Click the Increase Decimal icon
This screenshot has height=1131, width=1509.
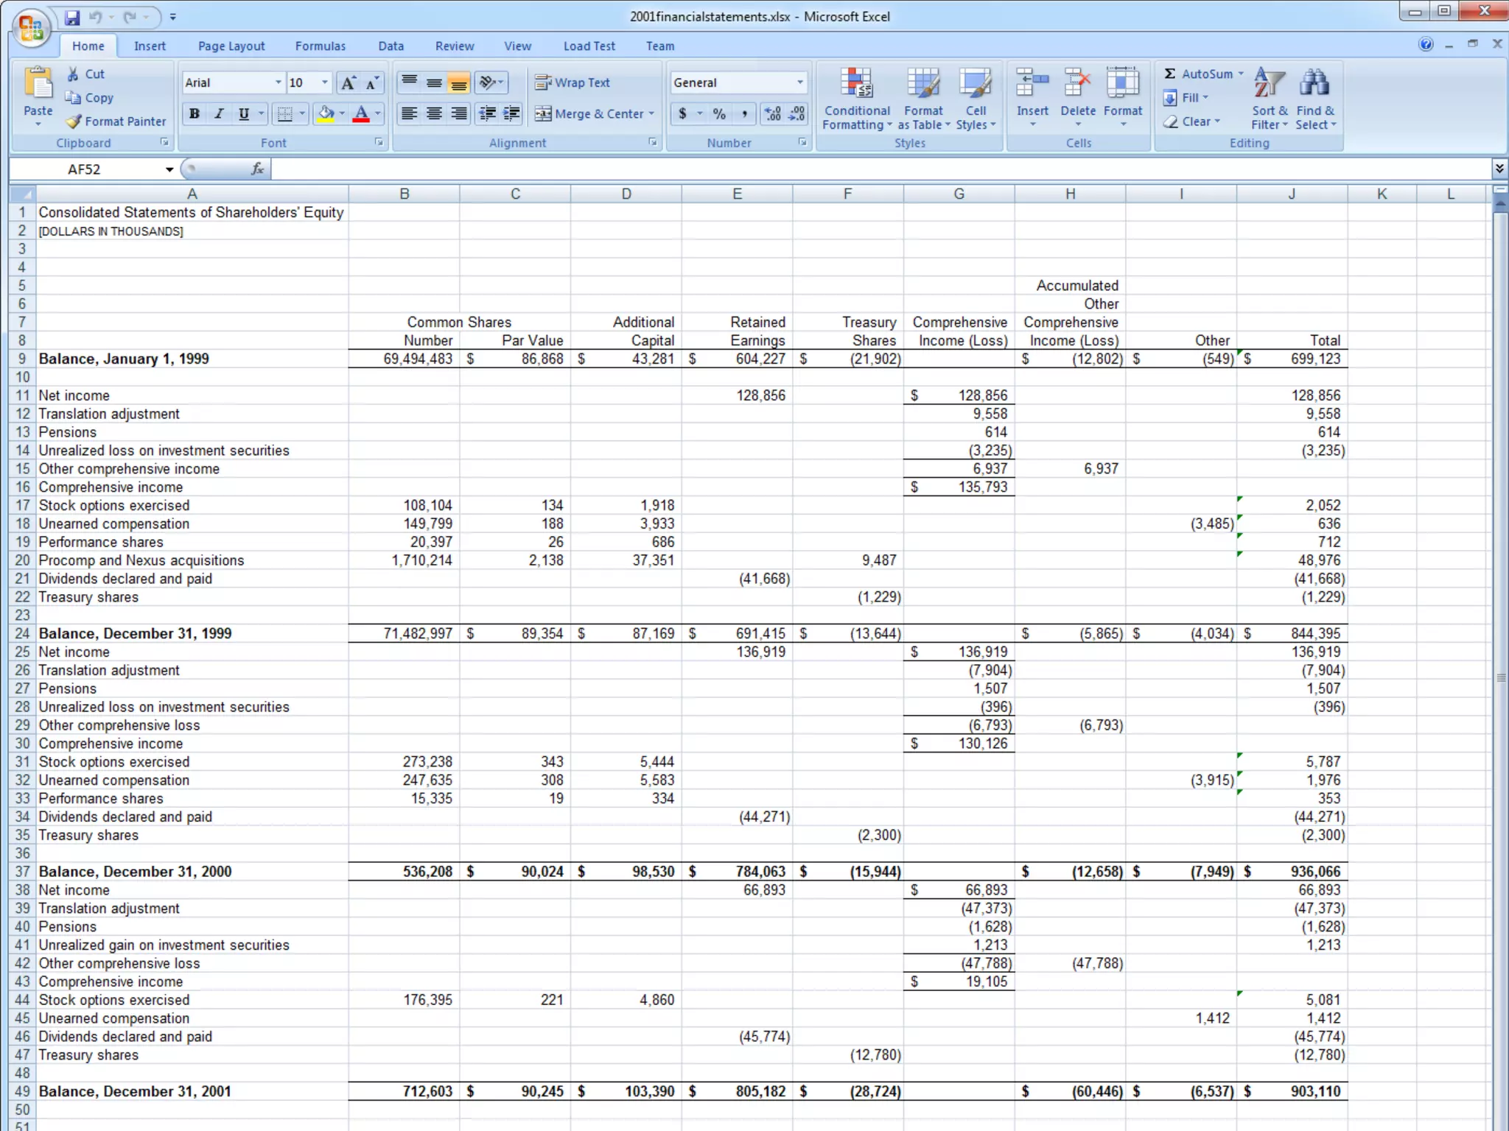coord(772,113)
